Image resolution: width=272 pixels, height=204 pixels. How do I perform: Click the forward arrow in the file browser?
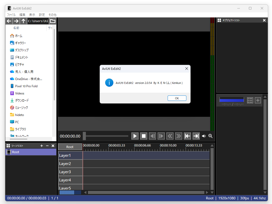(x=16, y=21)
